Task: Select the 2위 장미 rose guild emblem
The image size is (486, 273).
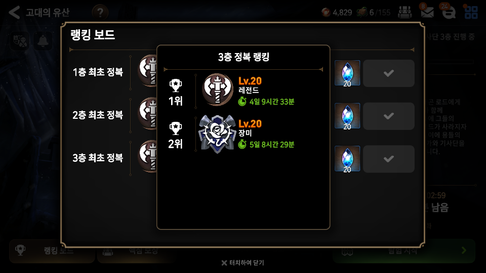Action: 217,134
